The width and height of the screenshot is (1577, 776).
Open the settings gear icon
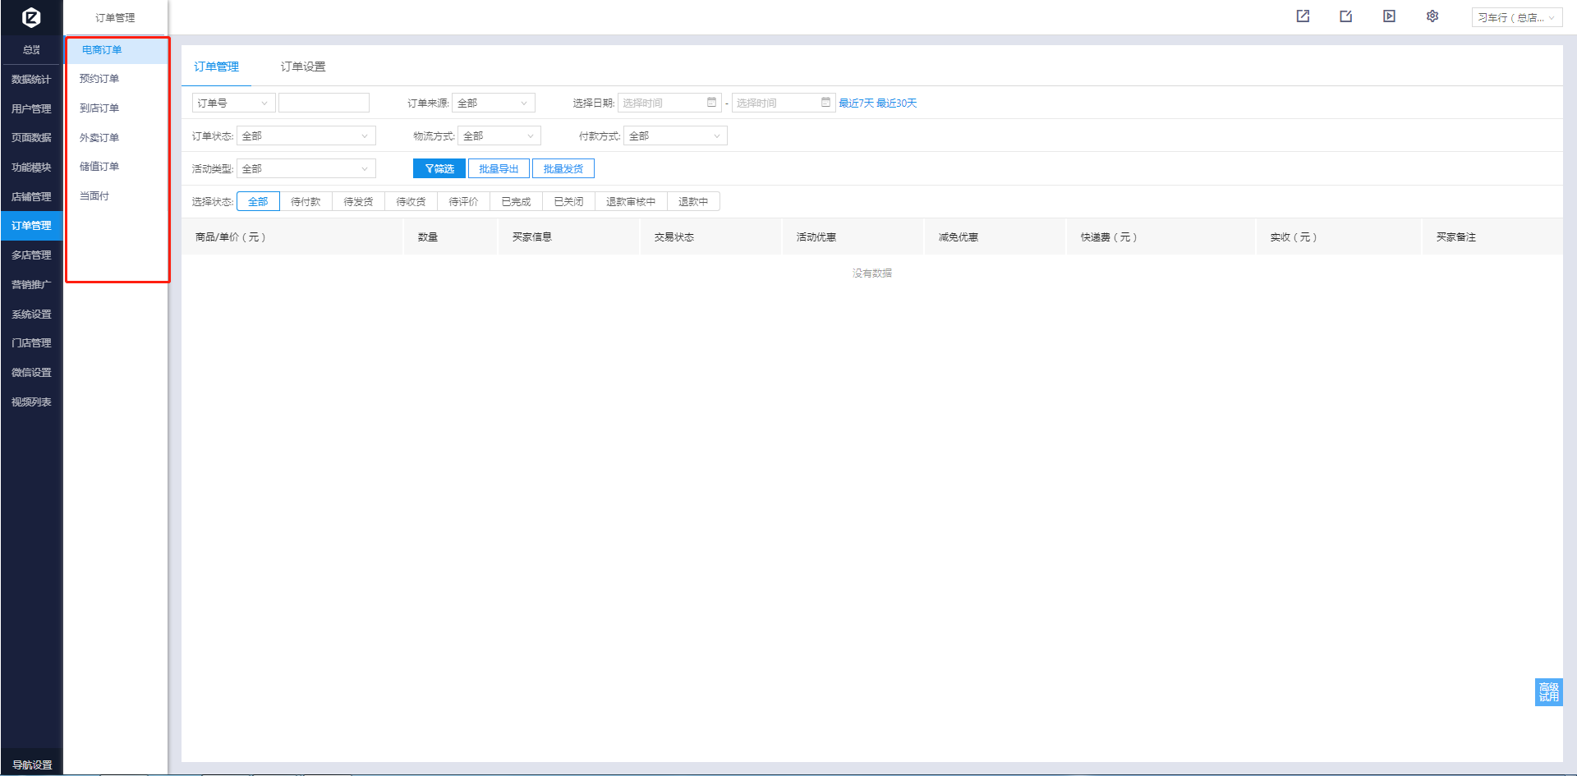click(1432, 16)
